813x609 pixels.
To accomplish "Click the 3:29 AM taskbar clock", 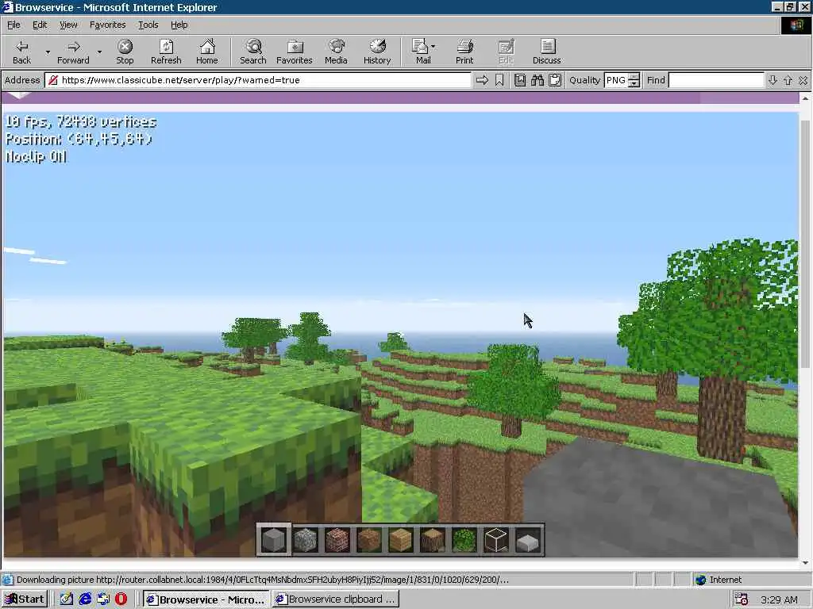I will point(779,599).
